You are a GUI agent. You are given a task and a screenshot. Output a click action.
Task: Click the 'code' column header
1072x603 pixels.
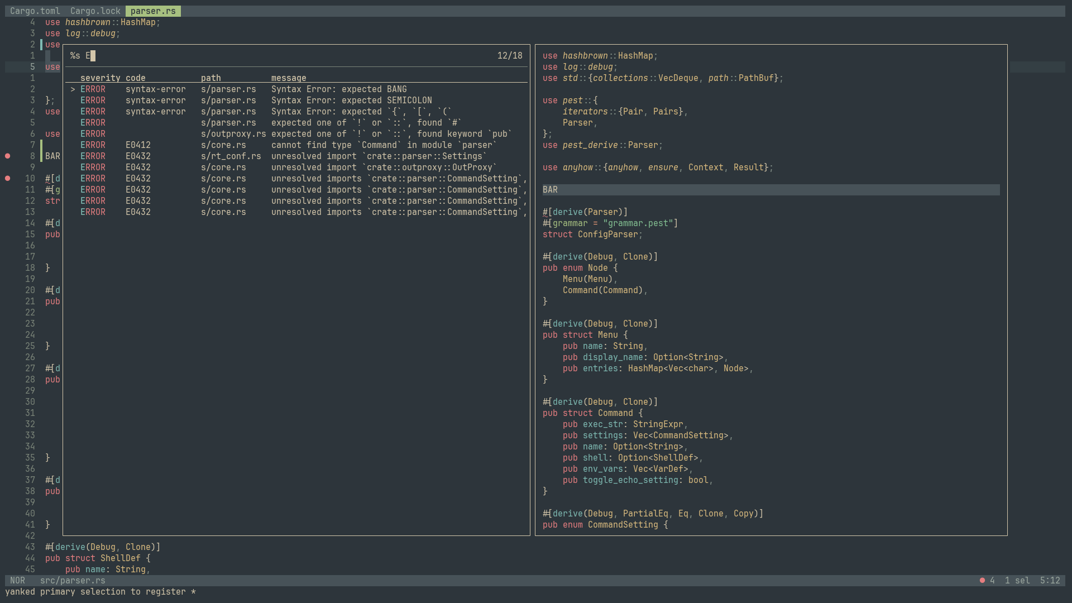[136, 78]
